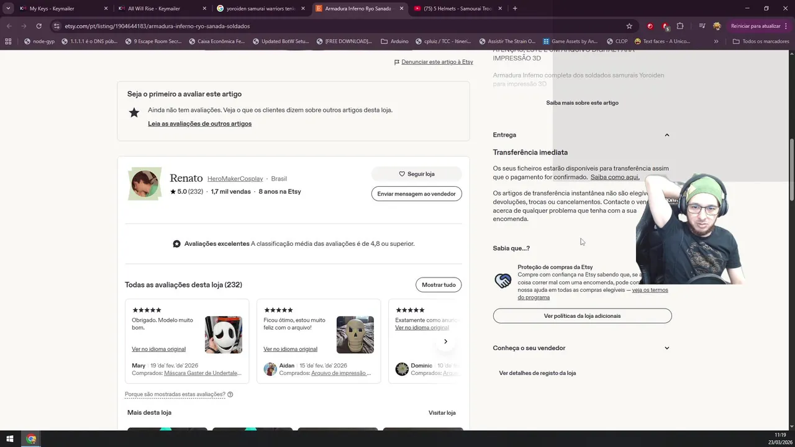Expand the Conheça o seu vendedor section
Screen dimensions: 795x447
point(582,348)
